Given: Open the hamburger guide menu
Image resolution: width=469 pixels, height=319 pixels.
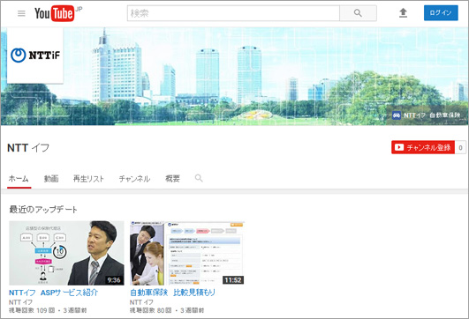Looking at the screenshot, I should (21, 13).
